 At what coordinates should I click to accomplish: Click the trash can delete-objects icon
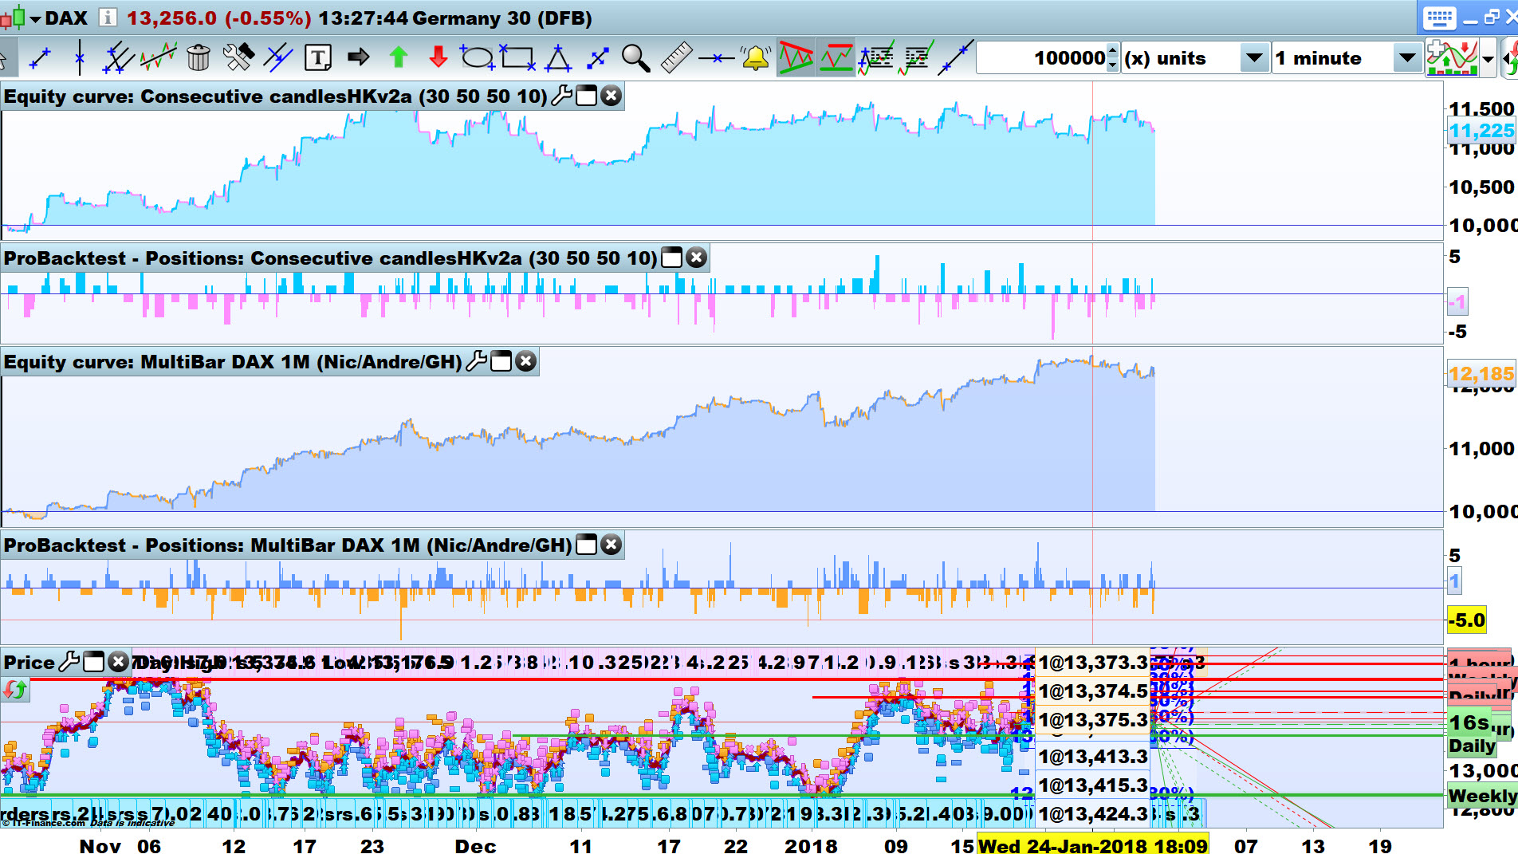coord(198,58)
